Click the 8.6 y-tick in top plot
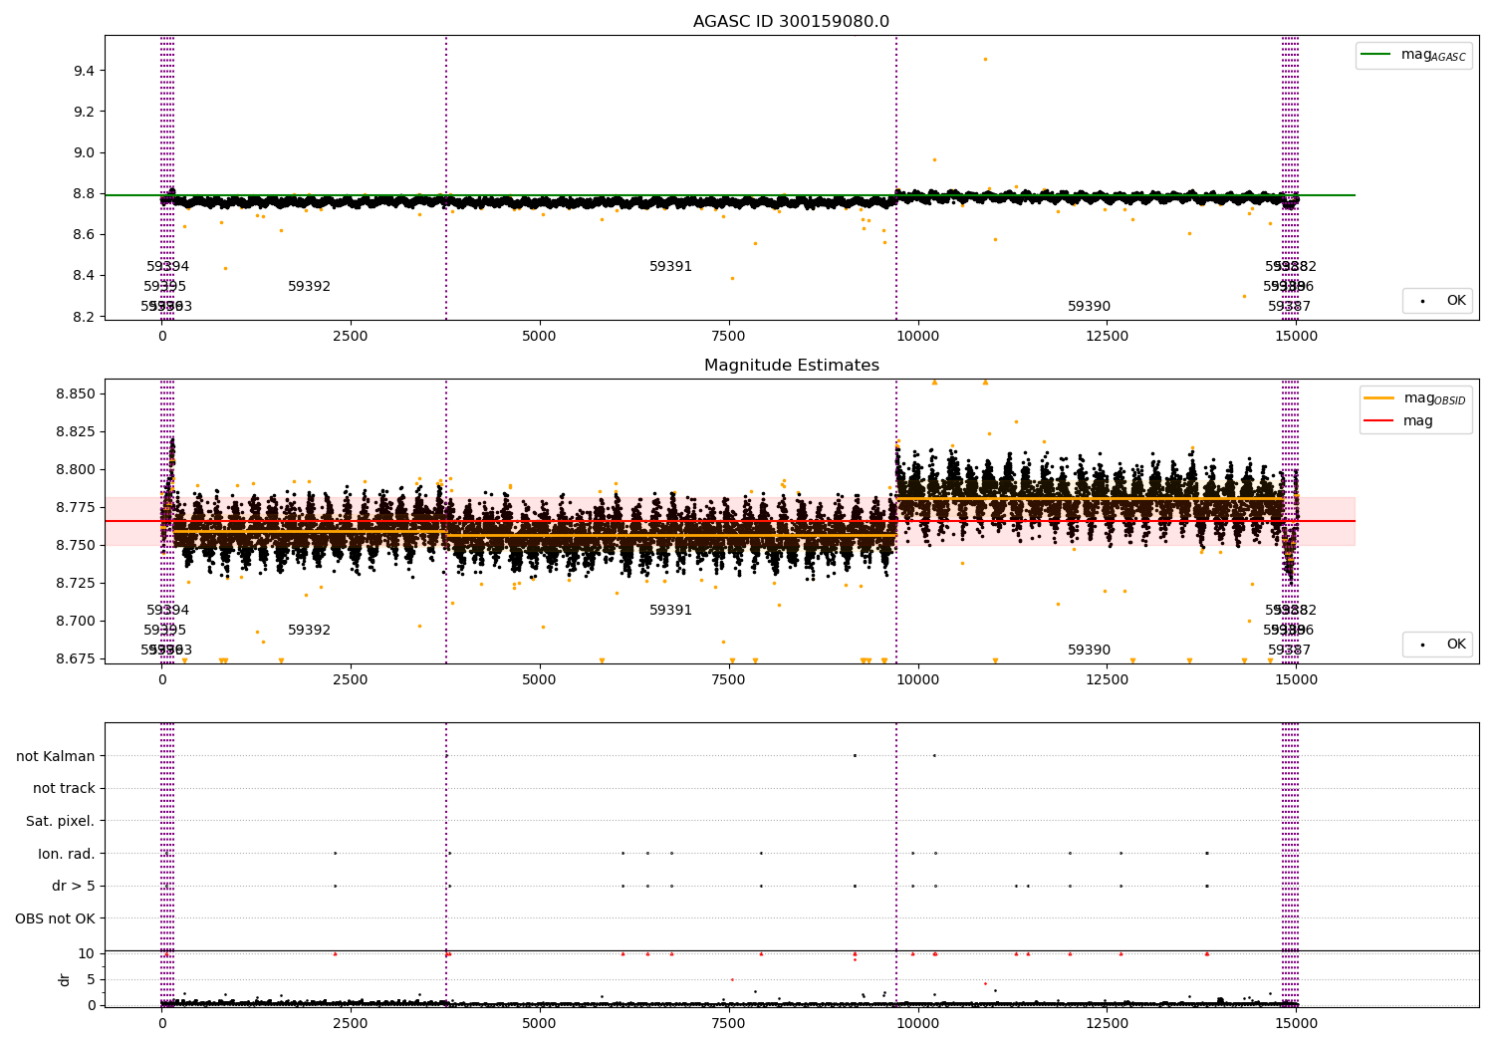 click(84, 234)
